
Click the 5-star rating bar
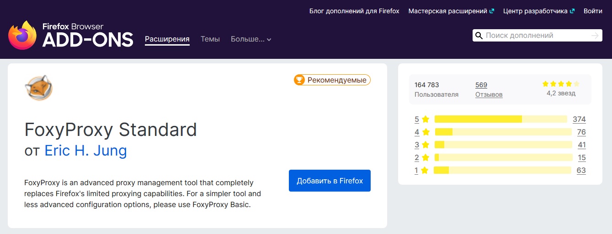point(501,120)
